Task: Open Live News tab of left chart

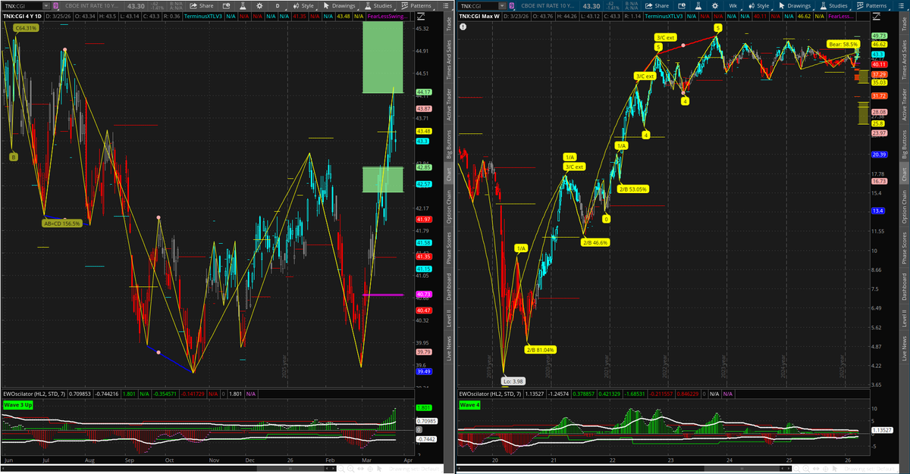Action: tap(448, 348)
